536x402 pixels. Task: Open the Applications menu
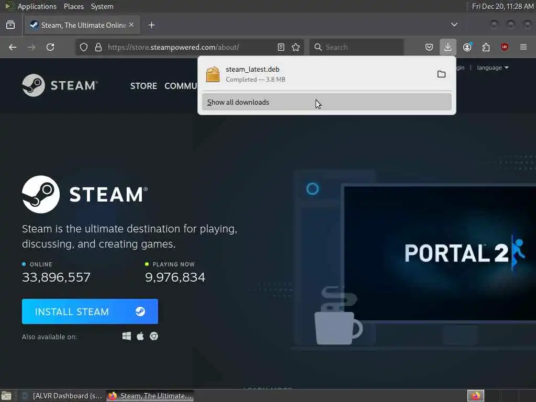point(37,6)
